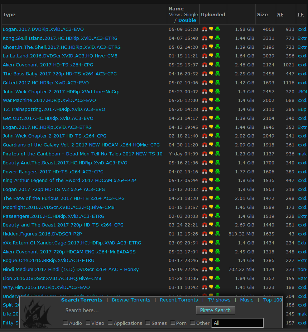Check the Video checkbox
The width and height of the screenshot is (308, 332).
(88, 323)
